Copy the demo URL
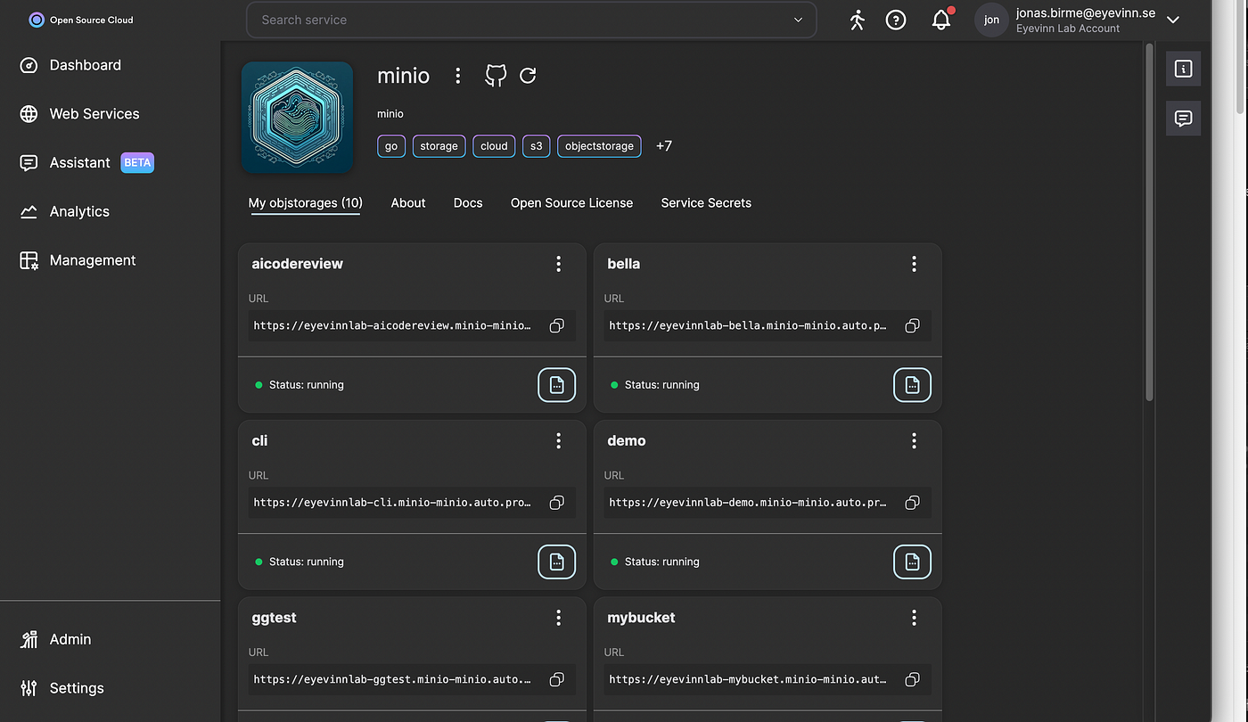 (x=912, y=503)
